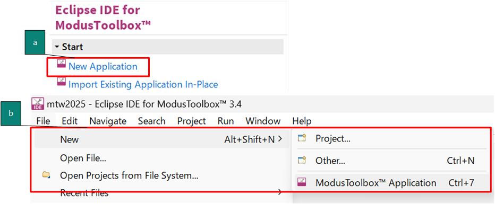
Task: Open the Window menu
Action: click(263, 121)
